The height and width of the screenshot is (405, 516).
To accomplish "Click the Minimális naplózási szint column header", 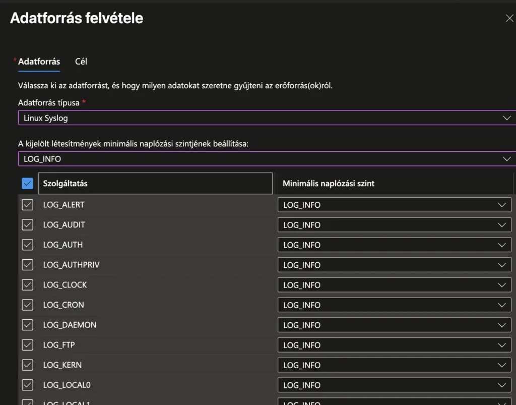I will pos(329,184).
